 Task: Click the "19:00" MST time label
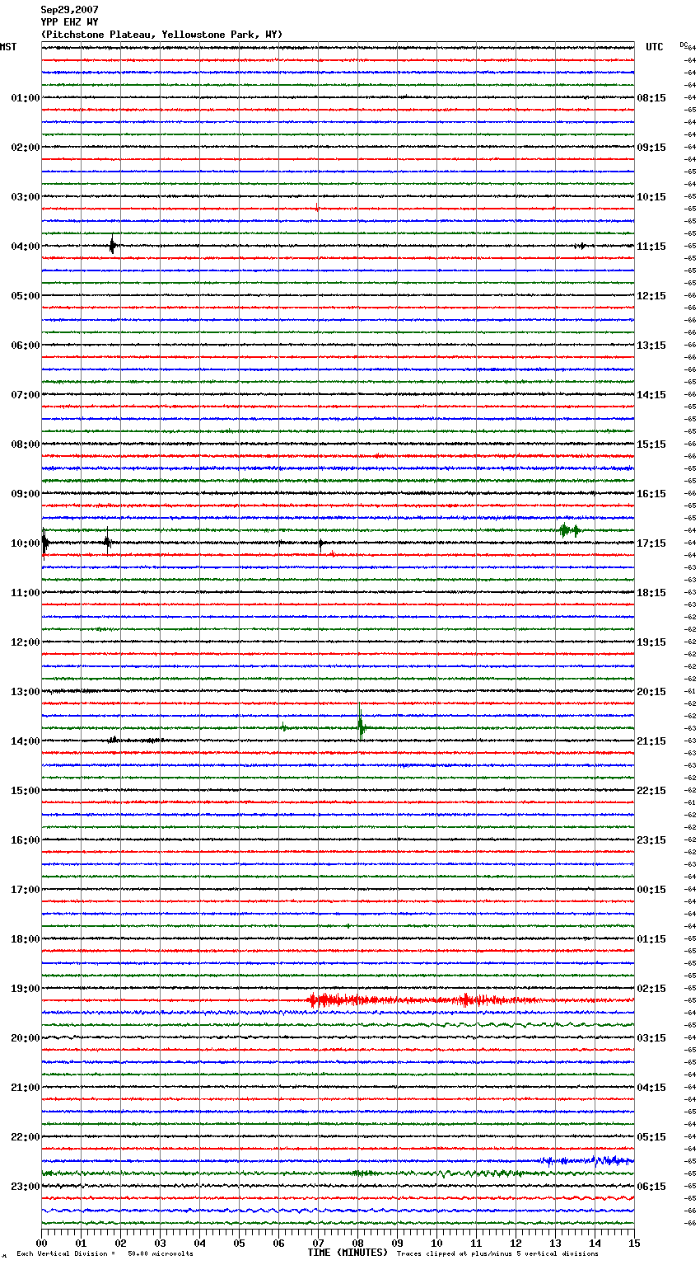[x=26, y=989]
